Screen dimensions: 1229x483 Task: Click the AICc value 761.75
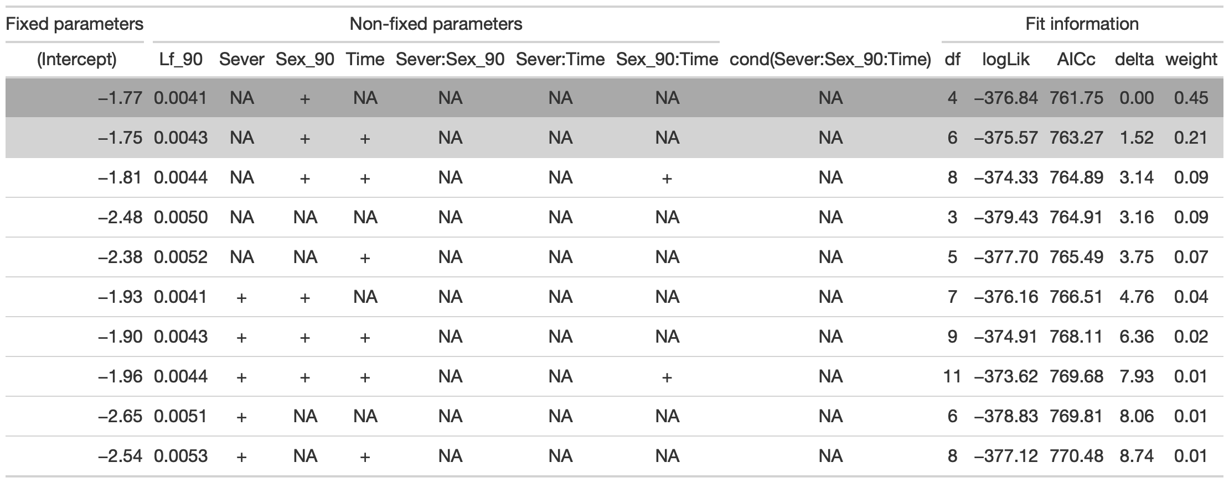coord(1076,98)
